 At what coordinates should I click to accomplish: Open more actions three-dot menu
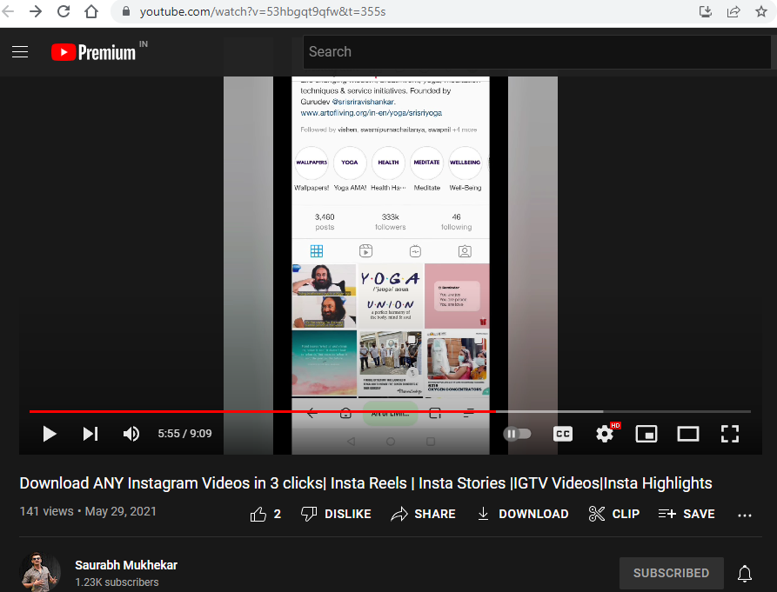pos(744,516)
